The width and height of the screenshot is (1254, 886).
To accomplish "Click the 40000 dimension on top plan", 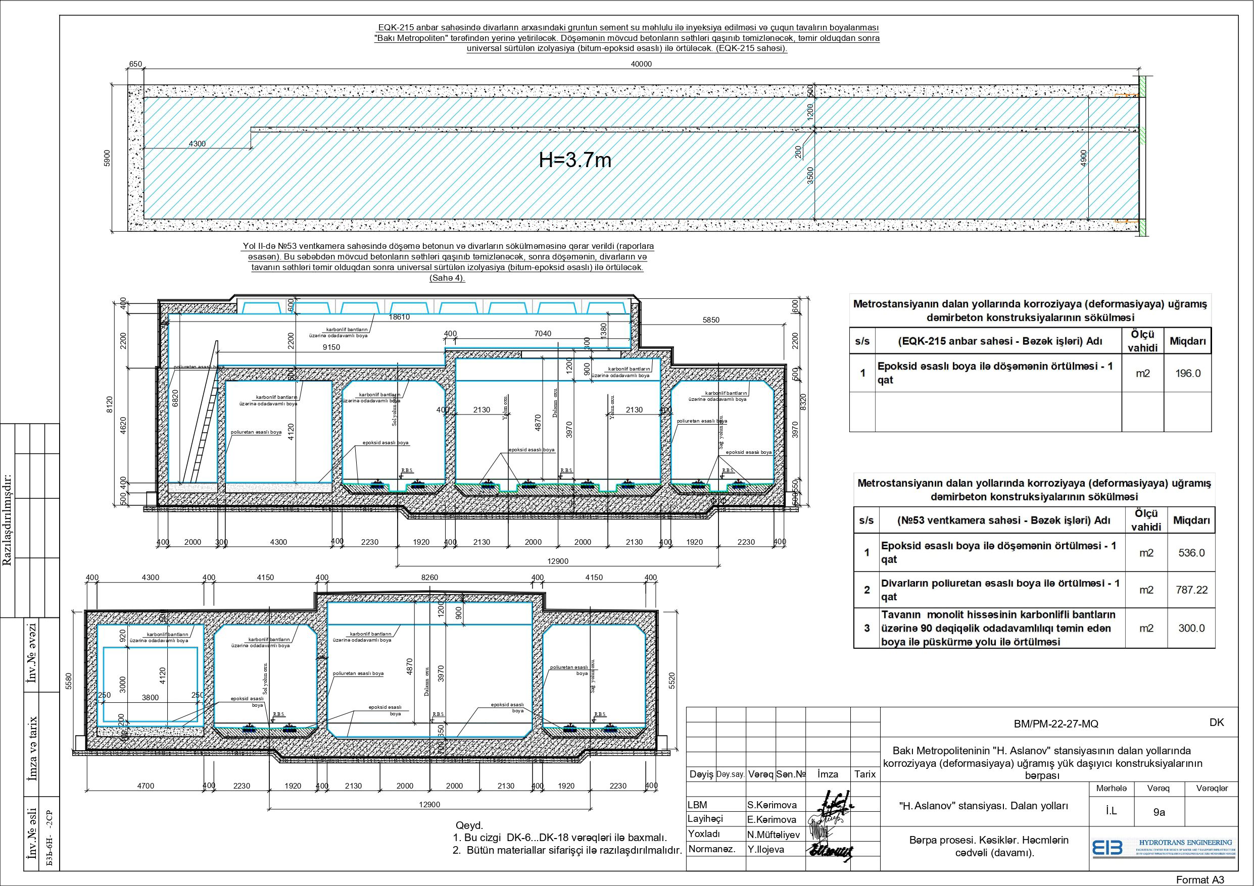I will (x=641, y=64).
